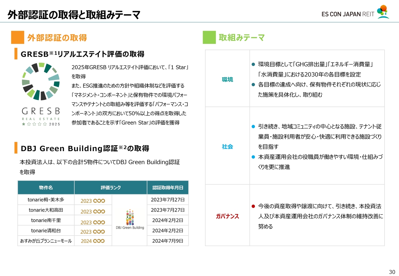This screenshot has height=276, width=399.
Task: Select the 2023 rank badge for tonarie大和高田
Action: tap(93, 212)
